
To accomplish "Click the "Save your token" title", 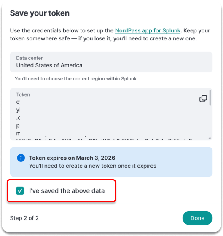I will 40,13.
